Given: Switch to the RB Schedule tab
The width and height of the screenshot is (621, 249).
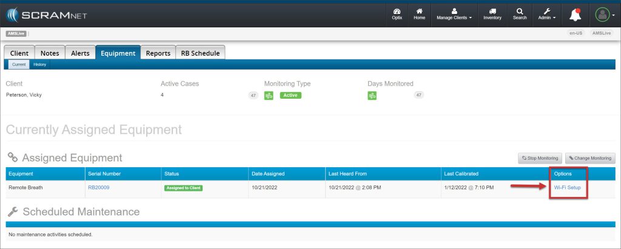Looking at the screenshot, I should [200, 53].
